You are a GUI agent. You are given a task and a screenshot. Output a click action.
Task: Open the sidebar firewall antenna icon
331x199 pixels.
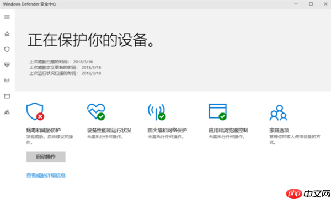click(x=7, y=80)
